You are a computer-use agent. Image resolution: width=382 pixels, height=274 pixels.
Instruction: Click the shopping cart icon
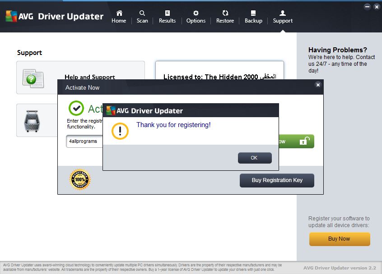[32, 121]
